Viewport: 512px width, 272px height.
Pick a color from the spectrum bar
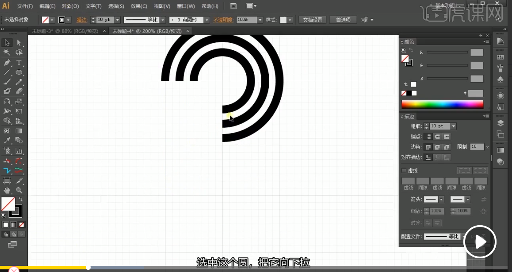[x=442, y=105]
